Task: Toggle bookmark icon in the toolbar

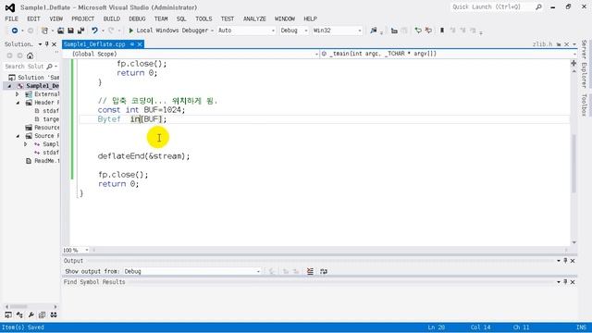Action: tap(442, 31)
